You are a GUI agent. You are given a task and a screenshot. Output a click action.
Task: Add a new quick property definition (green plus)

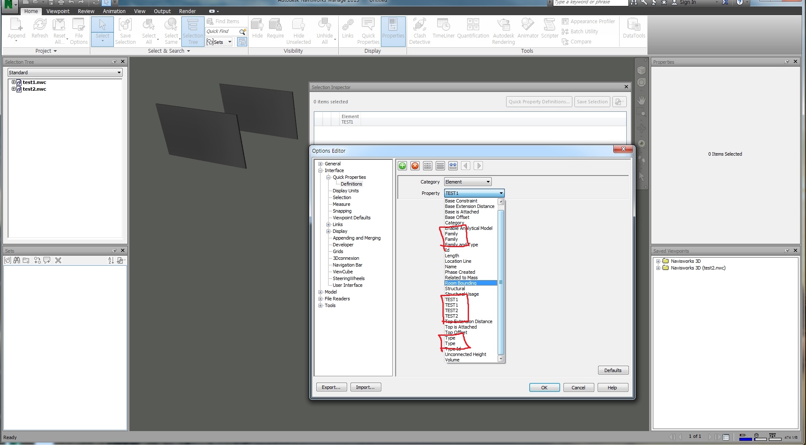point(402,166)
